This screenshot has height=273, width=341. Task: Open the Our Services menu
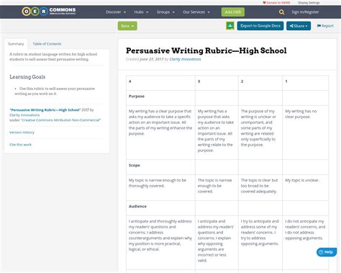click(196, 12)
